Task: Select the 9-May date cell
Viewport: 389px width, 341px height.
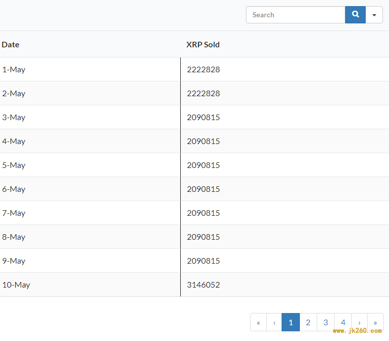Action: pyautogui.click(x=90, y=261)
